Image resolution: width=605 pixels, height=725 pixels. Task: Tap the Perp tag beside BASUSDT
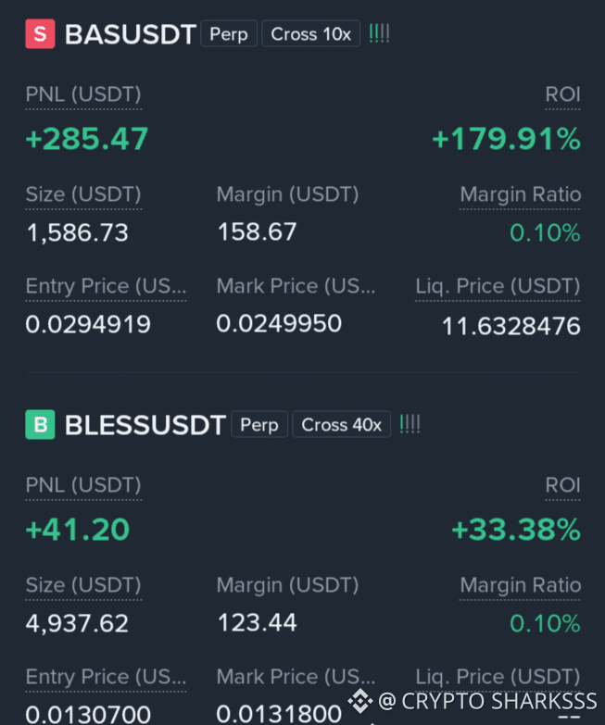pyautogui.click(x=229, y=33)
